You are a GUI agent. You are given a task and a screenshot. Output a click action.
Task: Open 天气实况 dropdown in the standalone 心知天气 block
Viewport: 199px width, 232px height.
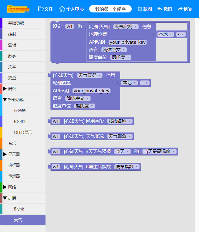pyautogui.click(x=90, y=75)
